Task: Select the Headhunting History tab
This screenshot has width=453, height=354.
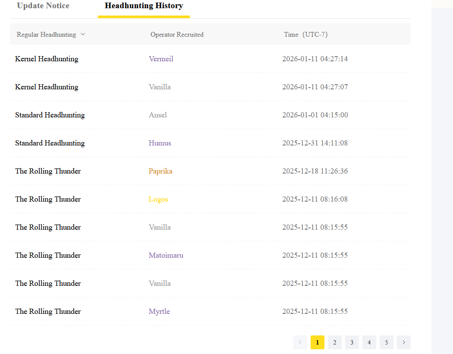Action: (x=144, y=6)
